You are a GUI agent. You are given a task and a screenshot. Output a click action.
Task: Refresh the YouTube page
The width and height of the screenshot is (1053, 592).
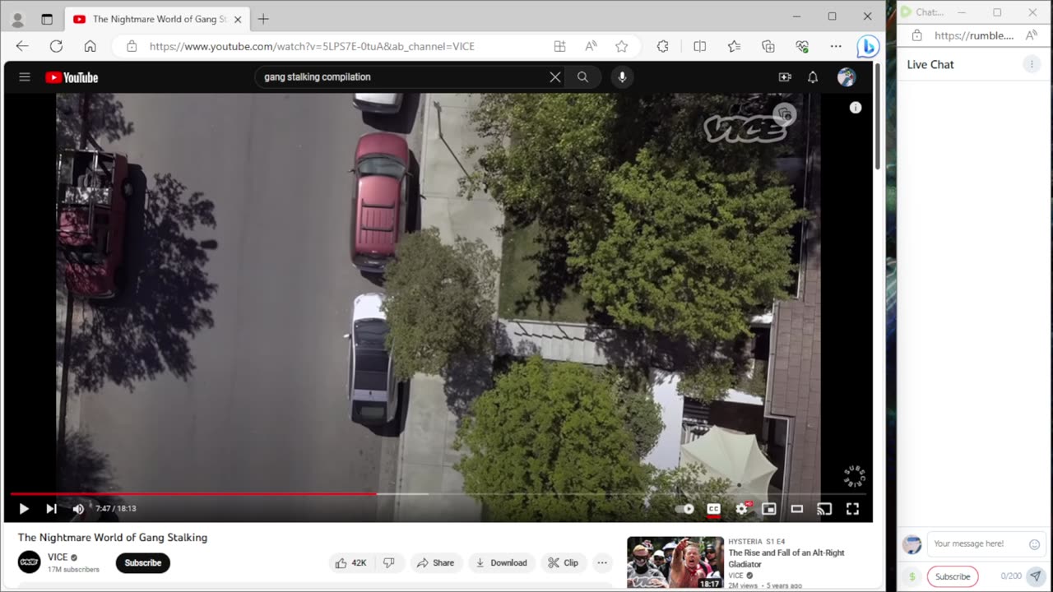(56, 47)
